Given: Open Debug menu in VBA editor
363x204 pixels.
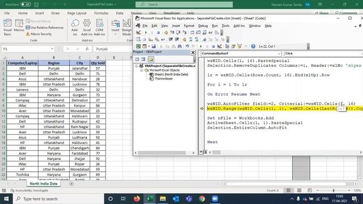Looking at the screenshot, I should click(x=203, y=26).
